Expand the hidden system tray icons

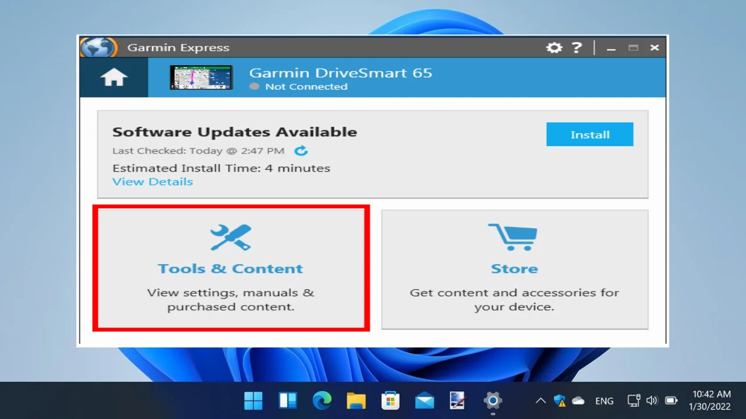tap(540, 400)
